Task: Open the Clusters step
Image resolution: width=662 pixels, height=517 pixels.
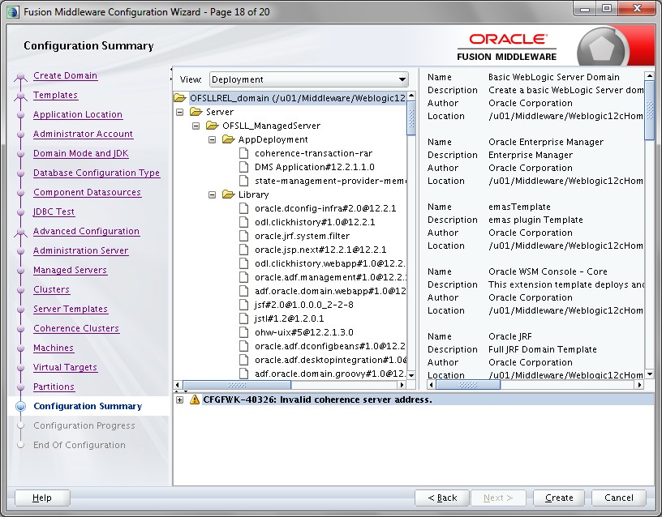Action: pos(51,288)
